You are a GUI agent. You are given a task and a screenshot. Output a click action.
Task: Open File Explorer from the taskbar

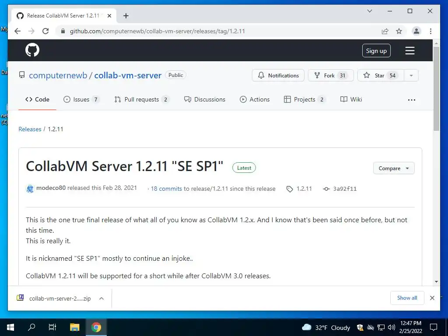point(74,327)
